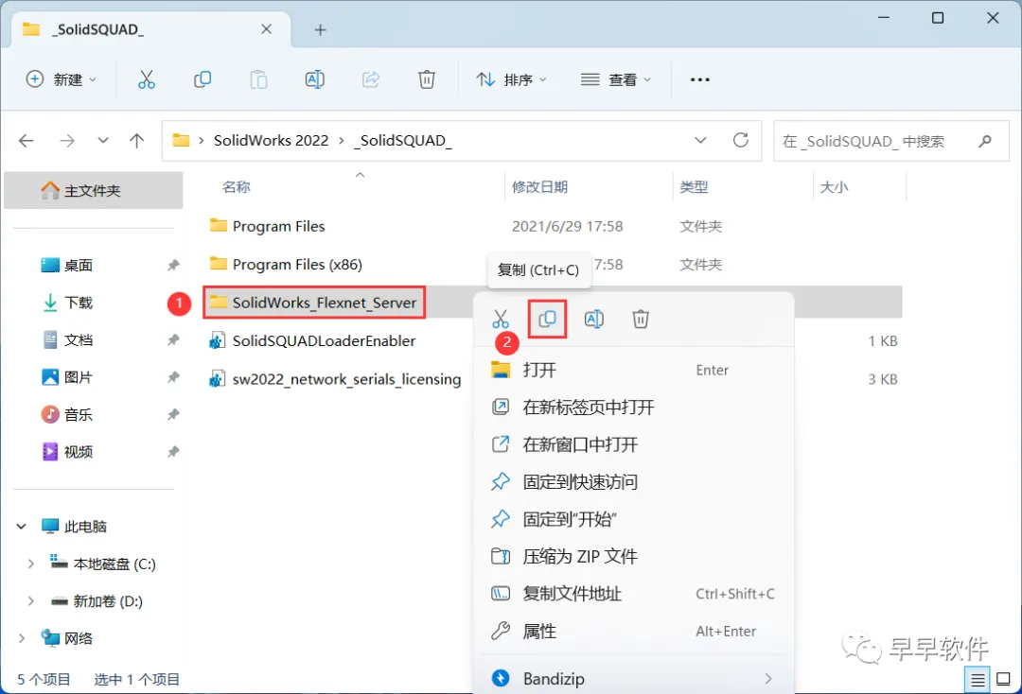
Task: Expand 本地磁盘 (C:) in the tree
Action: pyautogui.click(x=30, y=564)
